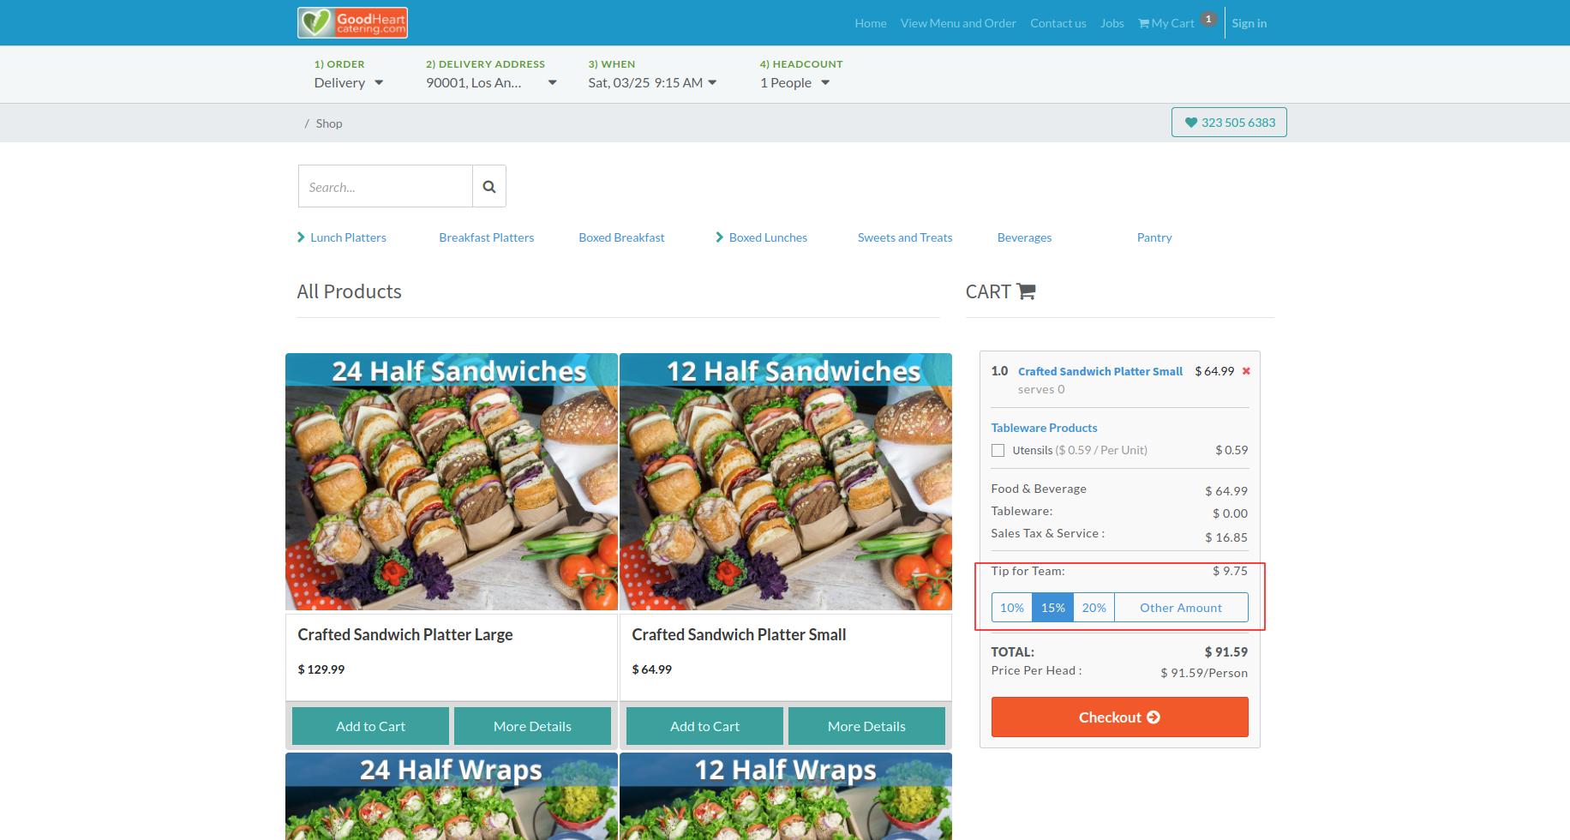Open the 24 Half Wraps product image
The width and height of the screenshot is (1570, 840).
(x=452, y=796)
